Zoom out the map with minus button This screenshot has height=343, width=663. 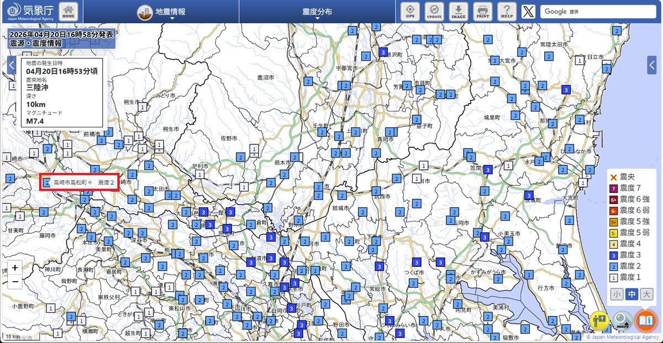(15, 282)
